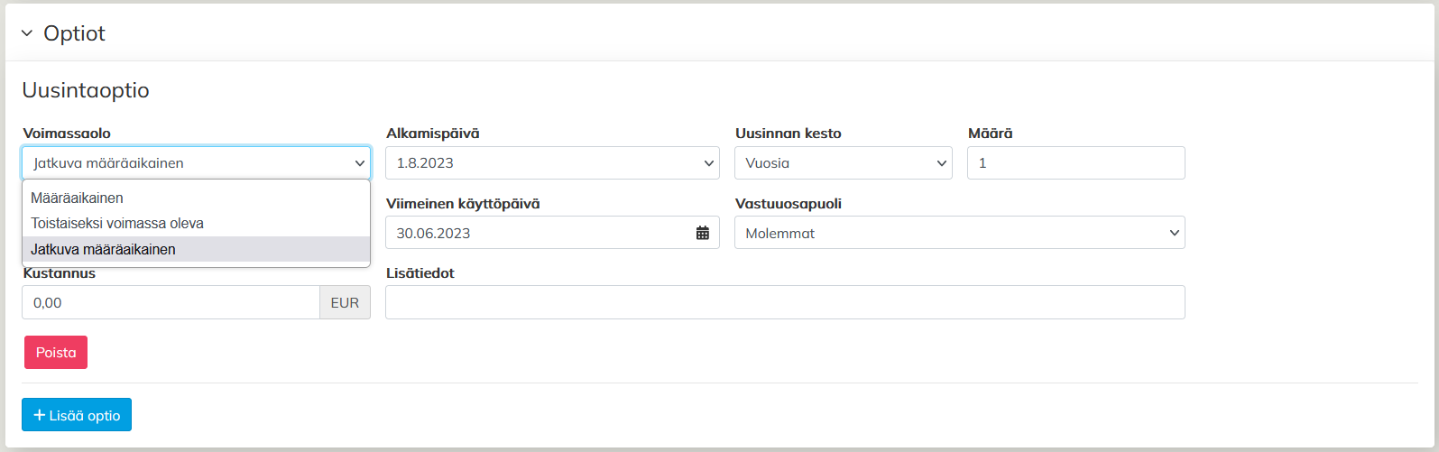Click the Alkamispäivä field label

click(433, 133)
